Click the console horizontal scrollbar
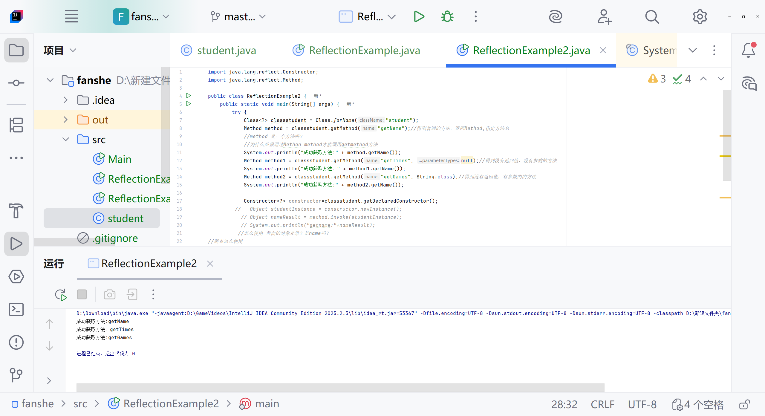 point(340,387)
